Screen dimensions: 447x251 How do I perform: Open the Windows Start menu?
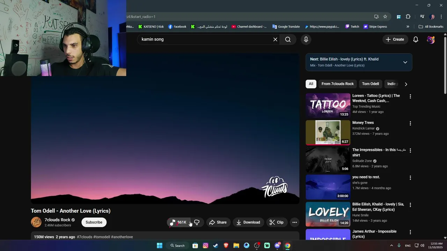pyautogui.click(x=160, y=245)
